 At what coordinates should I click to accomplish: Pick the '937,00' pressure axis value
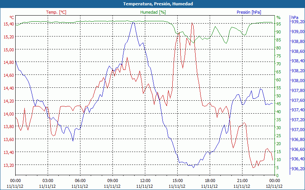(x=297, y=130)
